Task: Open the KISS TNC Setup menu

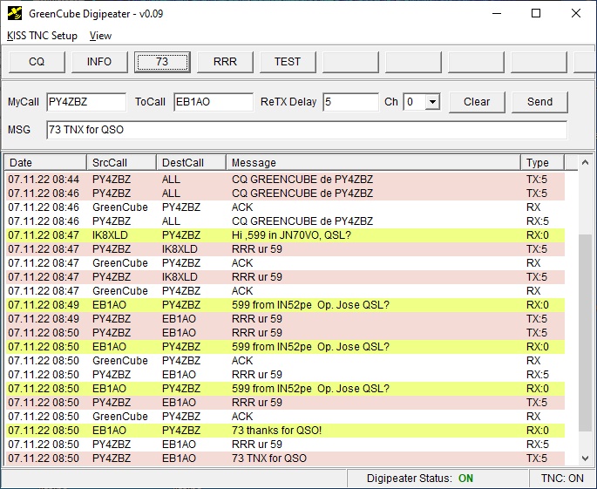Action: [x=42, y=36]
